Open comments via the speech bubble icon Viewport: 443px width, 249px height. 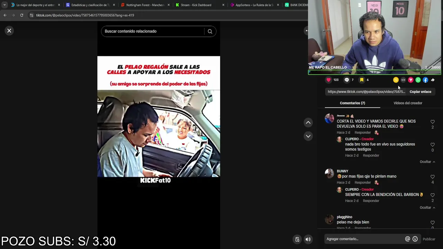point(347,80)
